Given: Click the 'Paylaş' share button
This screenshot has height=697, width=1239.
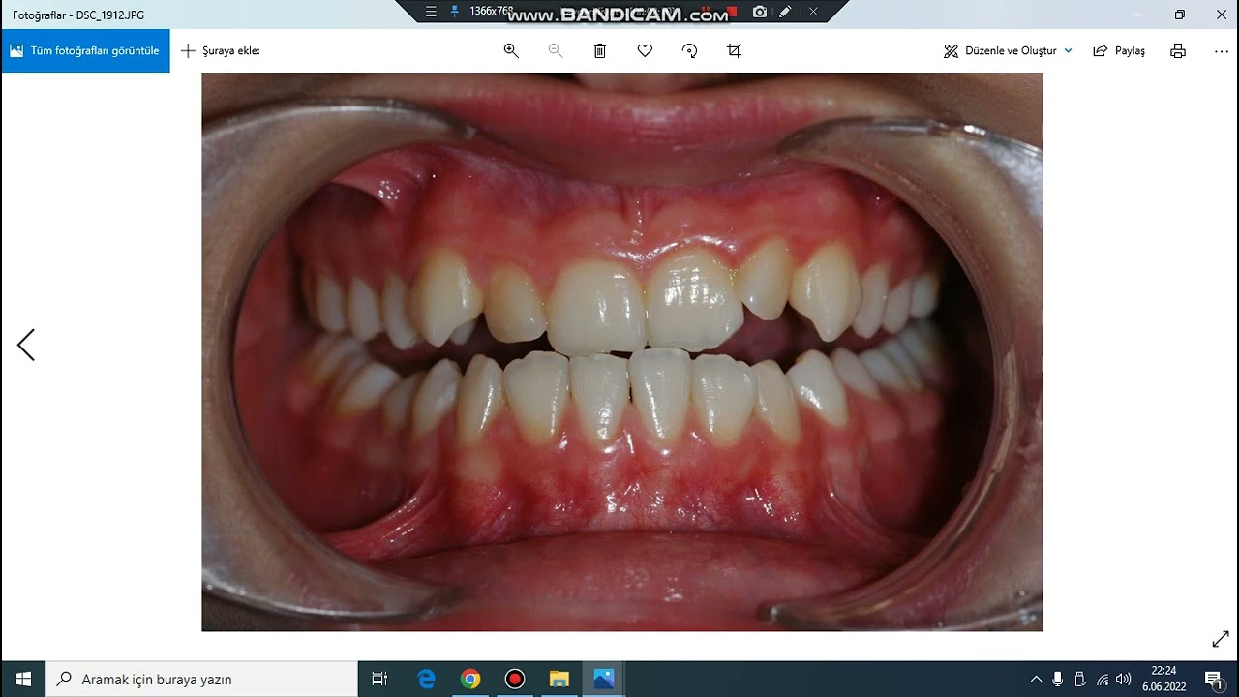Looking at the screenshot, I should [x=1119, y=51].
